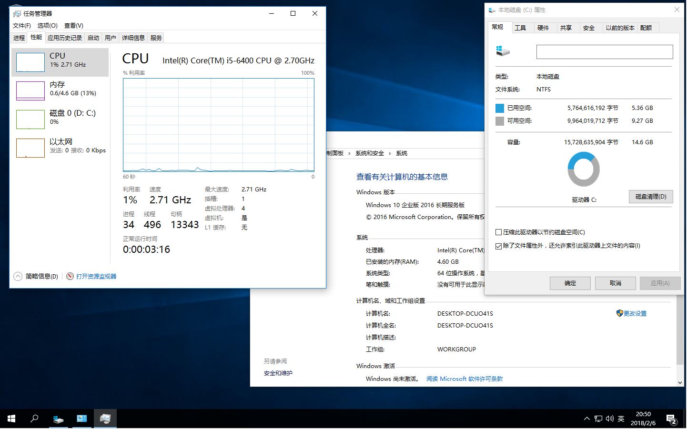Viewport: 687px width, 429px height.
Task: Uncheck the file indexing permission checkbox
Action: [x=498, y=246]
